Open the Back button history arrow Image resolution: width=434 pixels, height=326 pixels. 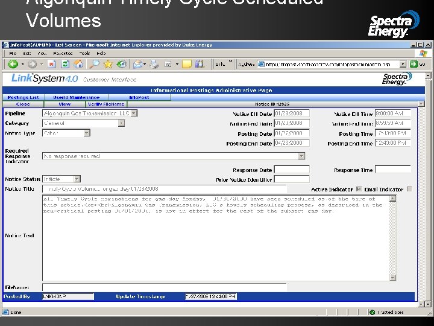(x=22, y=65)
